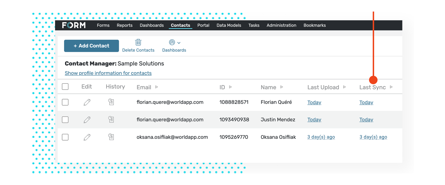The image size is (445, 185).
Task: Click the Last Upload column sort arrow
Action: pos(344,87)
